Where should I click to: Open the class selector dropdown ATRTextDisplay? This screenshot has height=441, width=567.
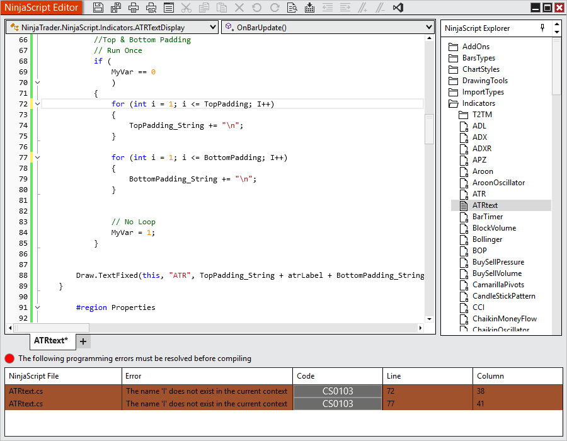coord(112,28)
